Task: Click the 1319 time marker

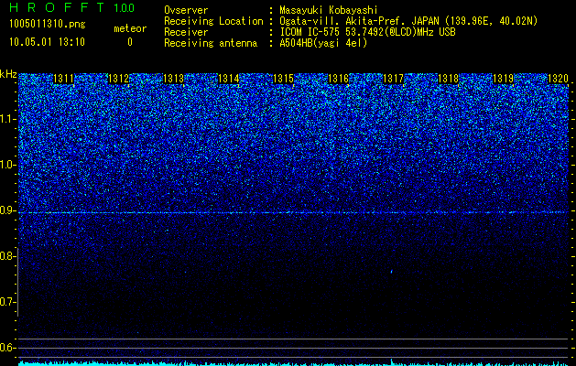Action: [x=503, y=79]
